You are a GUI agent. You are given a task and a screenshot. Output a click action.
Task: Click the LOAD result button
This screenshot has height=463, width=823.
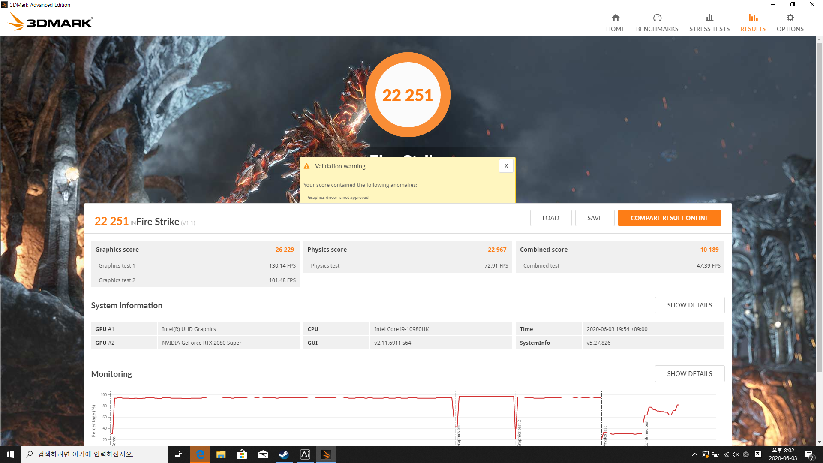pyautogui.click(x=550, y=218)
